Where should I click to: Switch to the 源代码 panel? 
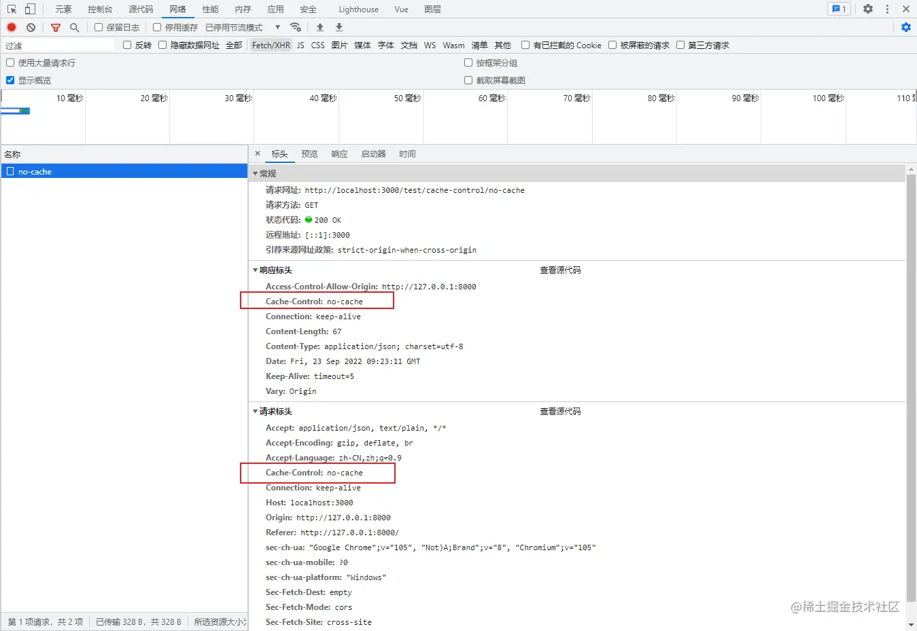141,9
